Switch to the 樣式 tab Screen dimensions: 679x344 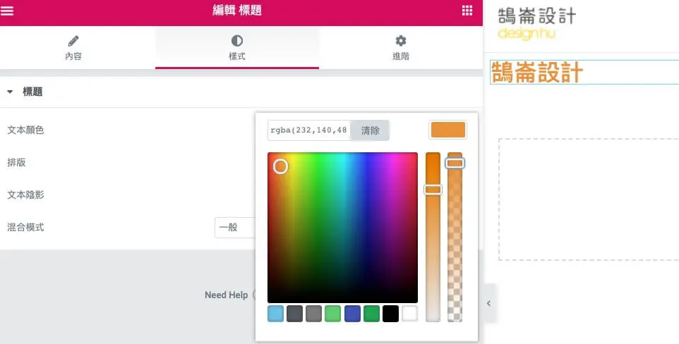point(237,48)
